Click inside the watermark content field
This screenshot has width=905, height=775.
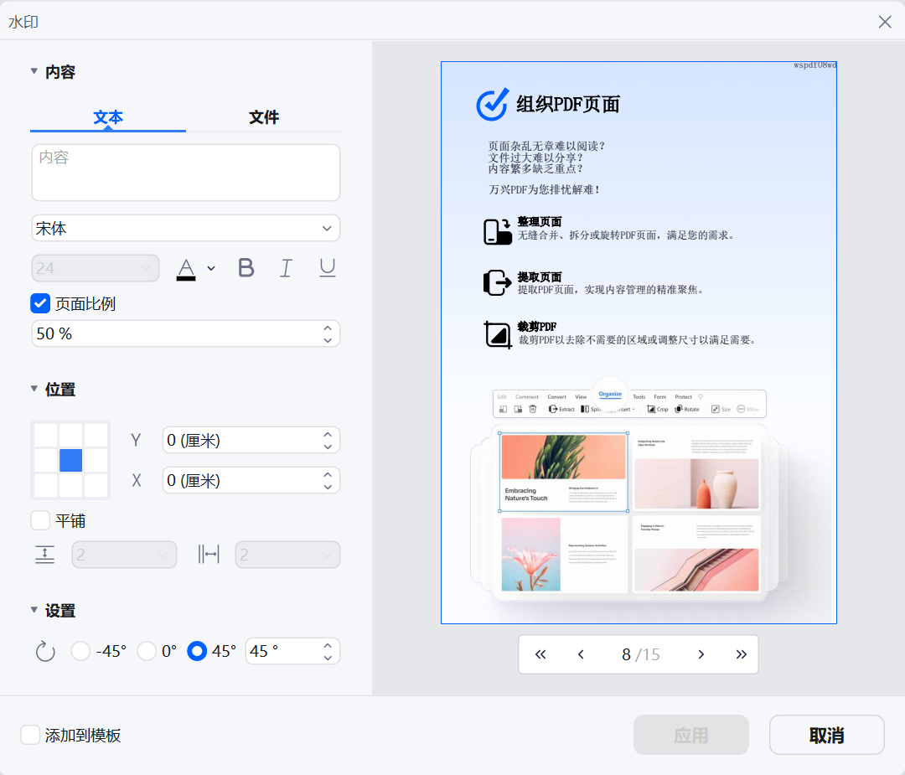click(x=185, y=172)
